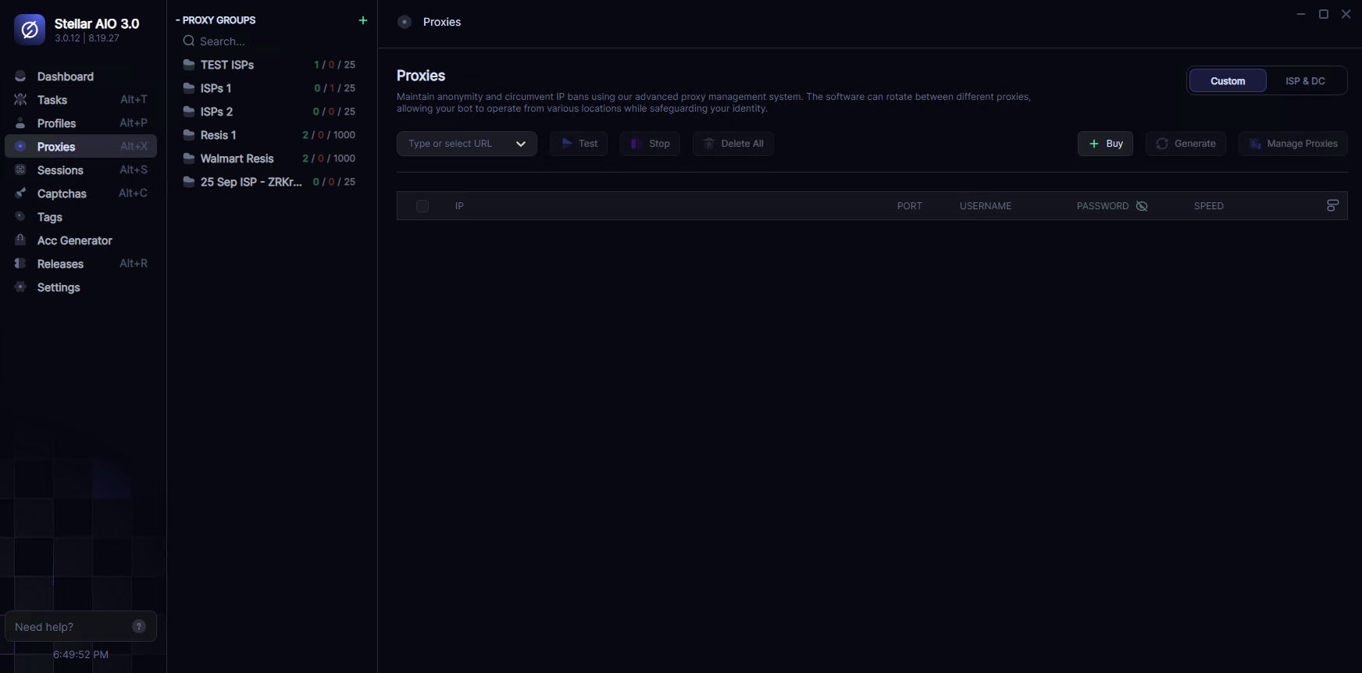Open the TEST ISPs proxy group folder
The width and height of the screenshot is (1362, 673).
(x=226, y=65)
